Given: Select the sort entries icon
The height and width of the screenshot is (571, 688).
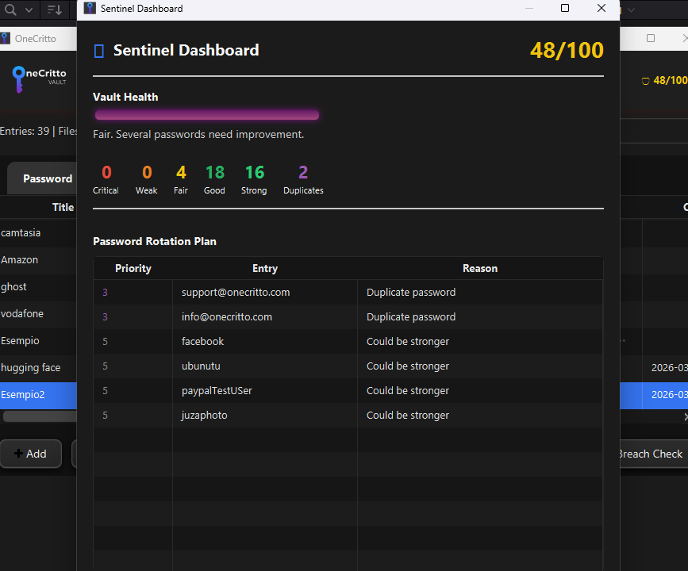Looking at the screenshot, I should click(x=52, y=10).
